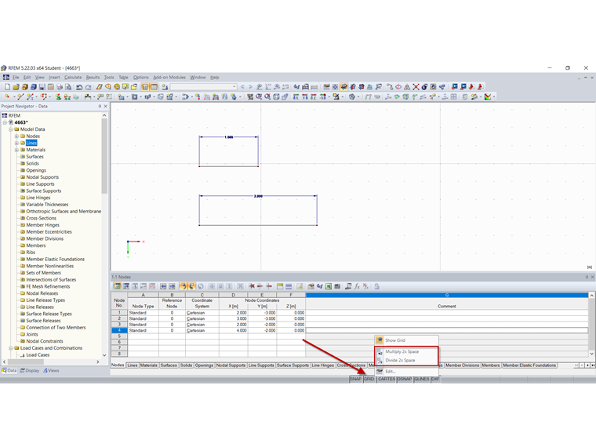
Task: Click the table vertical scrollbar down arrow
Action: pyautogui.click(x=591, y=354)
